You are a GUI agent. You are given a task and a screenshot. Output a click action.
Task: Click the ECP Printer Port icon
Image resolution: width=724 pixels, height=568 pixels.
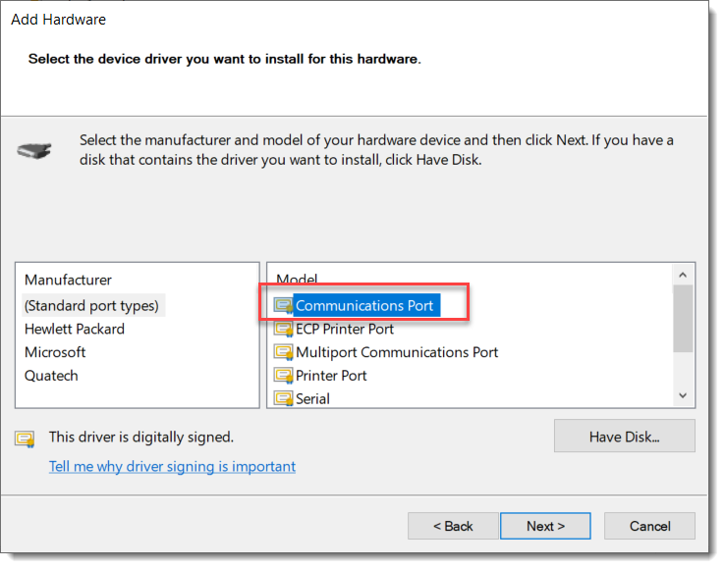click(x=283, y=329)
